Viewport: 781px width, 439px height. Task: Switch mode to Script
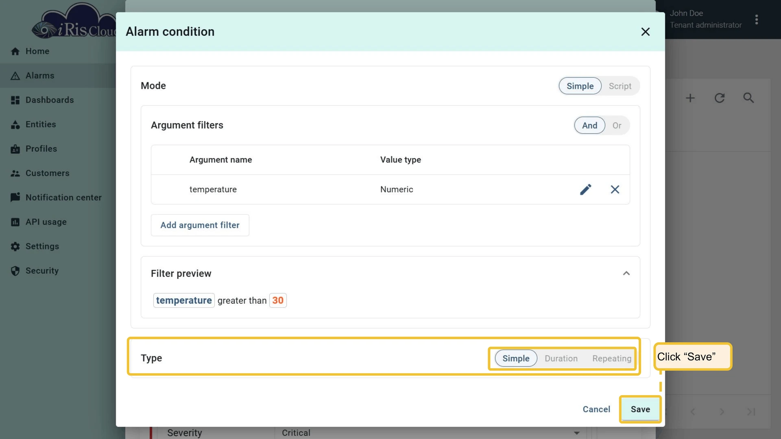click(620, 86)
